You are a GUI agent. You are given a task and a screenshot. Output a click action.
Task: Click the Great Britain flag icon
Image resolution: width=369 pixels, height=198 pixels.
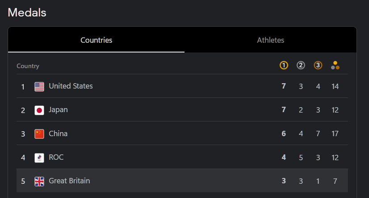39,182
